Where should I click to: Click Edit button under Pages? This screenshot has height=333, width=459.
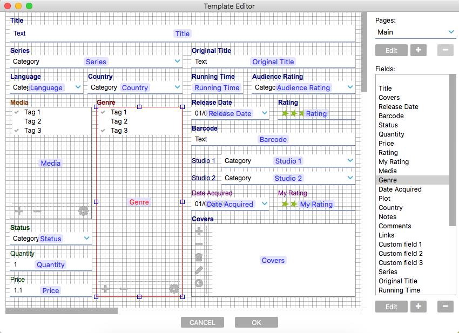(x=391, y=50)
